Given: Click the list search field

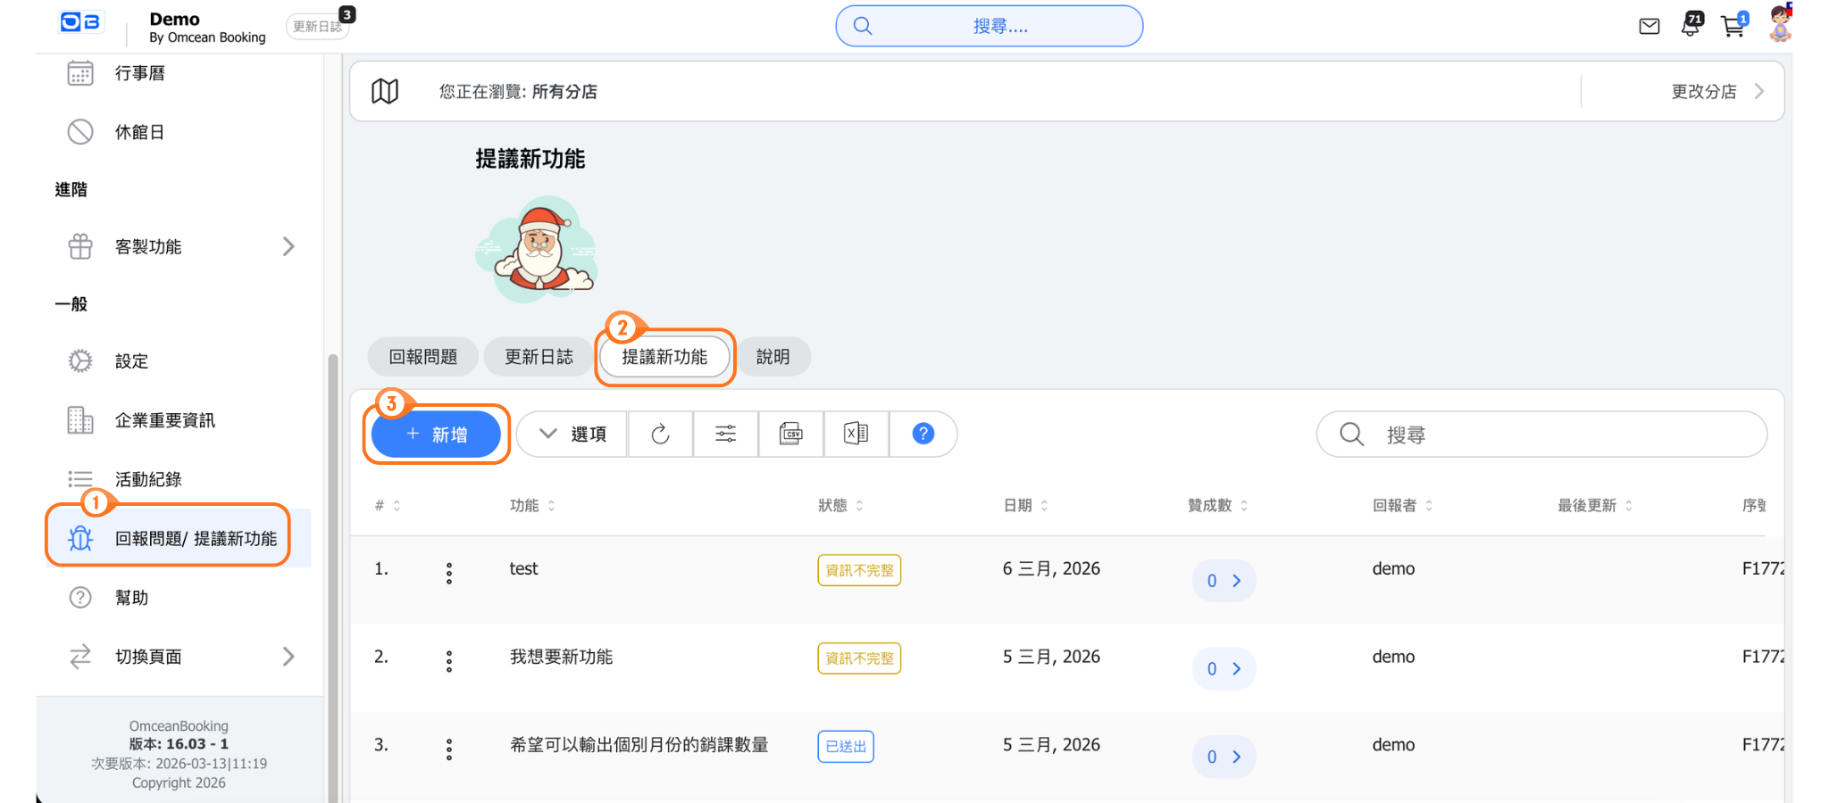Looking at the screenshot, I should [1554, 435].
